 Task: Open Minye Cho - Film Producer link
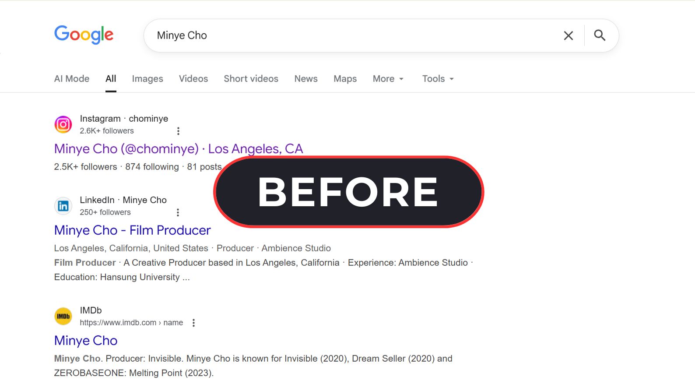pyautogui.click(x=132, y=230)
